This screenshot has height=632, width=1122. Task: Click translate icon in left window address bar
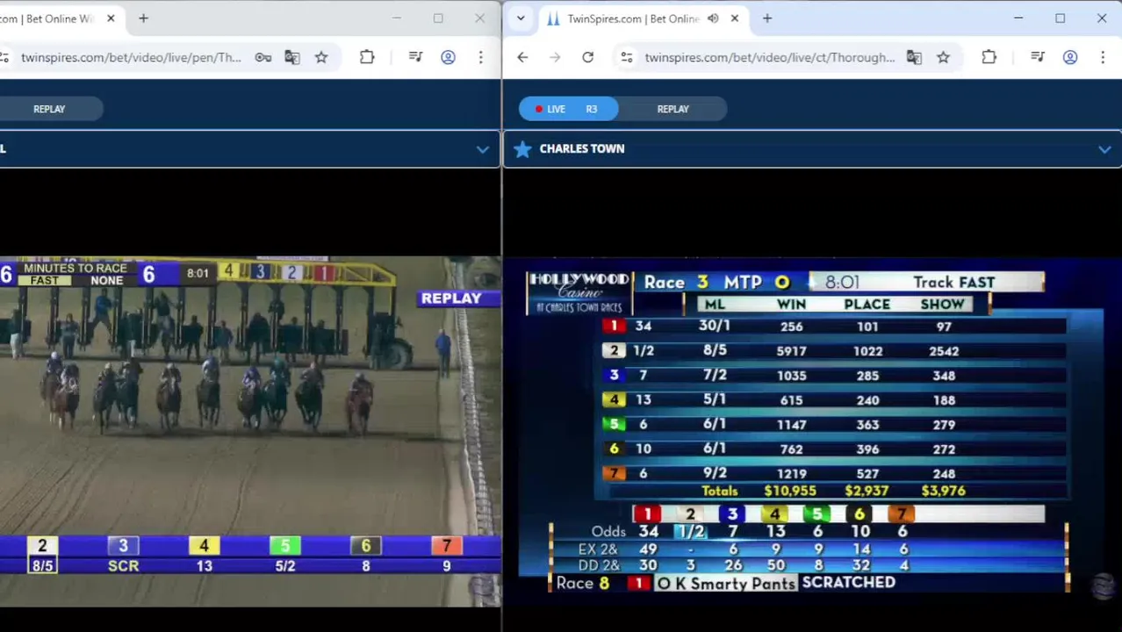tap(292, 57)
